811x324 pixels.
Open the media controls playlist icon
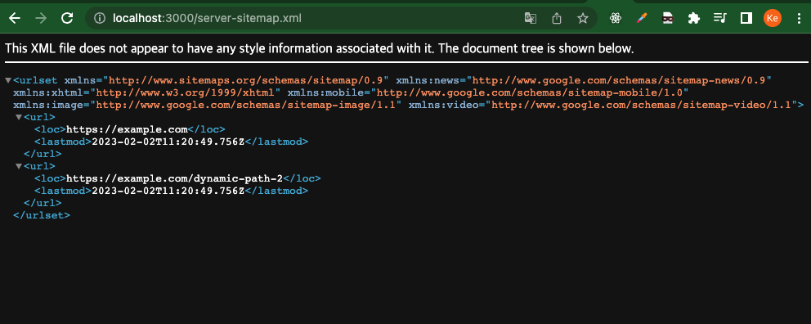tap(720, 19)
